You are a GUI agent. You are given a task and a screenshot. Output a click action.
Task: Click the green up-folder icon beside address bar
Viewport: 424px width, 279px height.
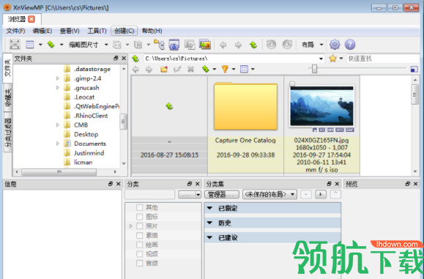coord(135,59)
